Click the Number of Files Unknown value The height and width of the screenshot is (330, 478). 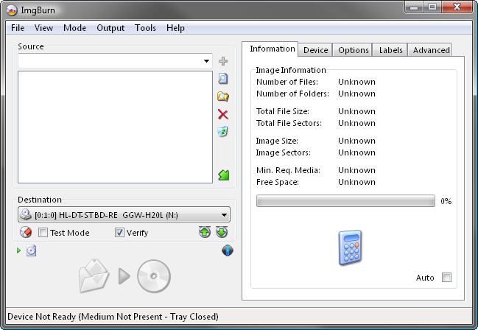coord(356,82)
